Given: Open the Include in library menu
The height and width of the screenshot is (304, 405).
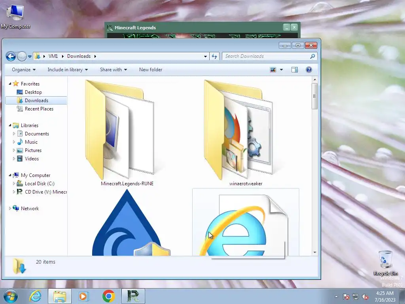Looking at the screenshot, I should pos(68,70).
